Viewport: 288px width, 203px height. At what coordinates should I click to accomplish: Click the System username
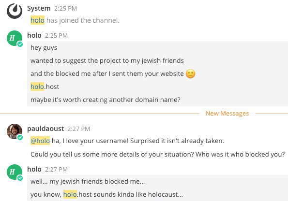pos(39,8)
